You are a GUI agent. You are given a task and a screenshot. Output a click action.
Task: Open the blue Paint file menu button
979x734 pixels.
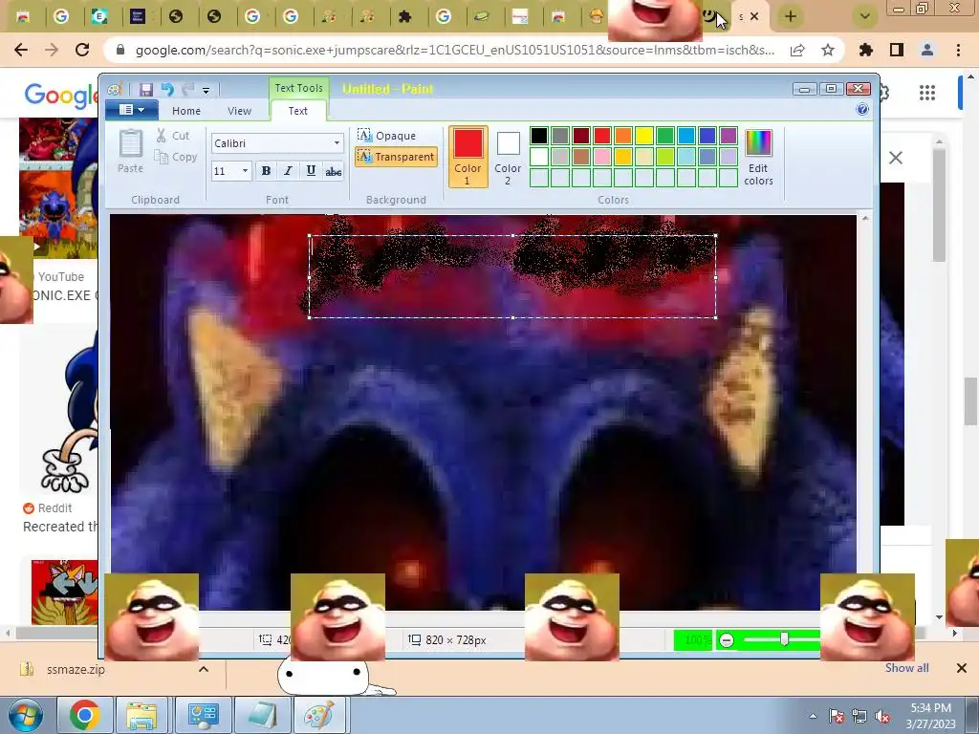point(132,110)
